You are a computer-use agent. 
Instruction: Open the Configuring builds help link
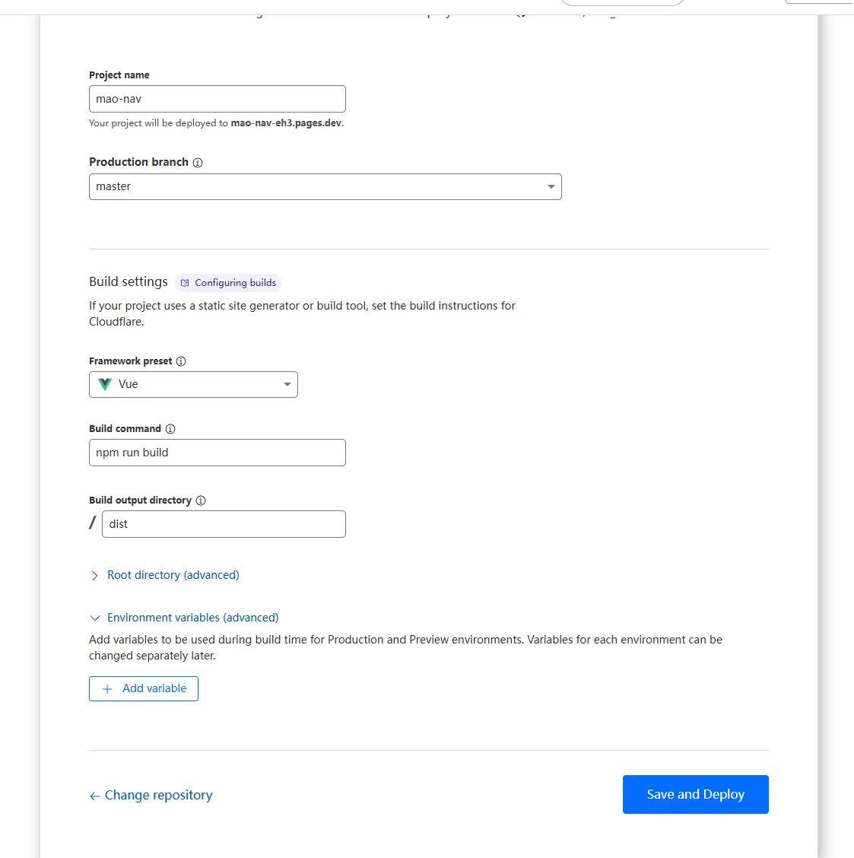pos(235,283)
